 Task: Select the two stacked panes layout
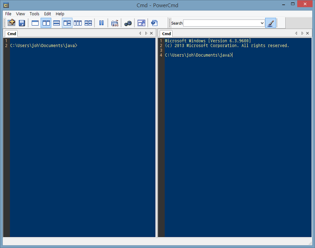pos(57,23)
